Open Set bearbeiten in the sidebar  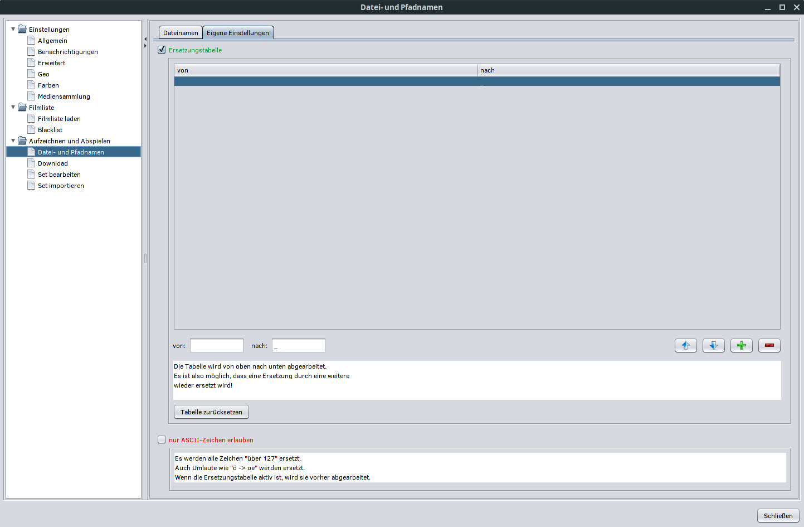(x=59, y=175)
